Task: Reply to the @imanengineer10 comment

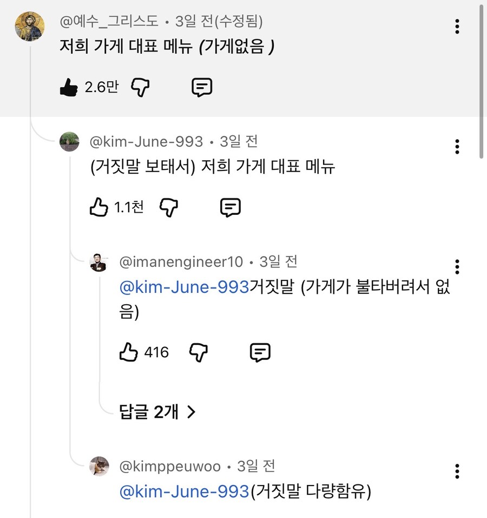Action: click(260, 353)
